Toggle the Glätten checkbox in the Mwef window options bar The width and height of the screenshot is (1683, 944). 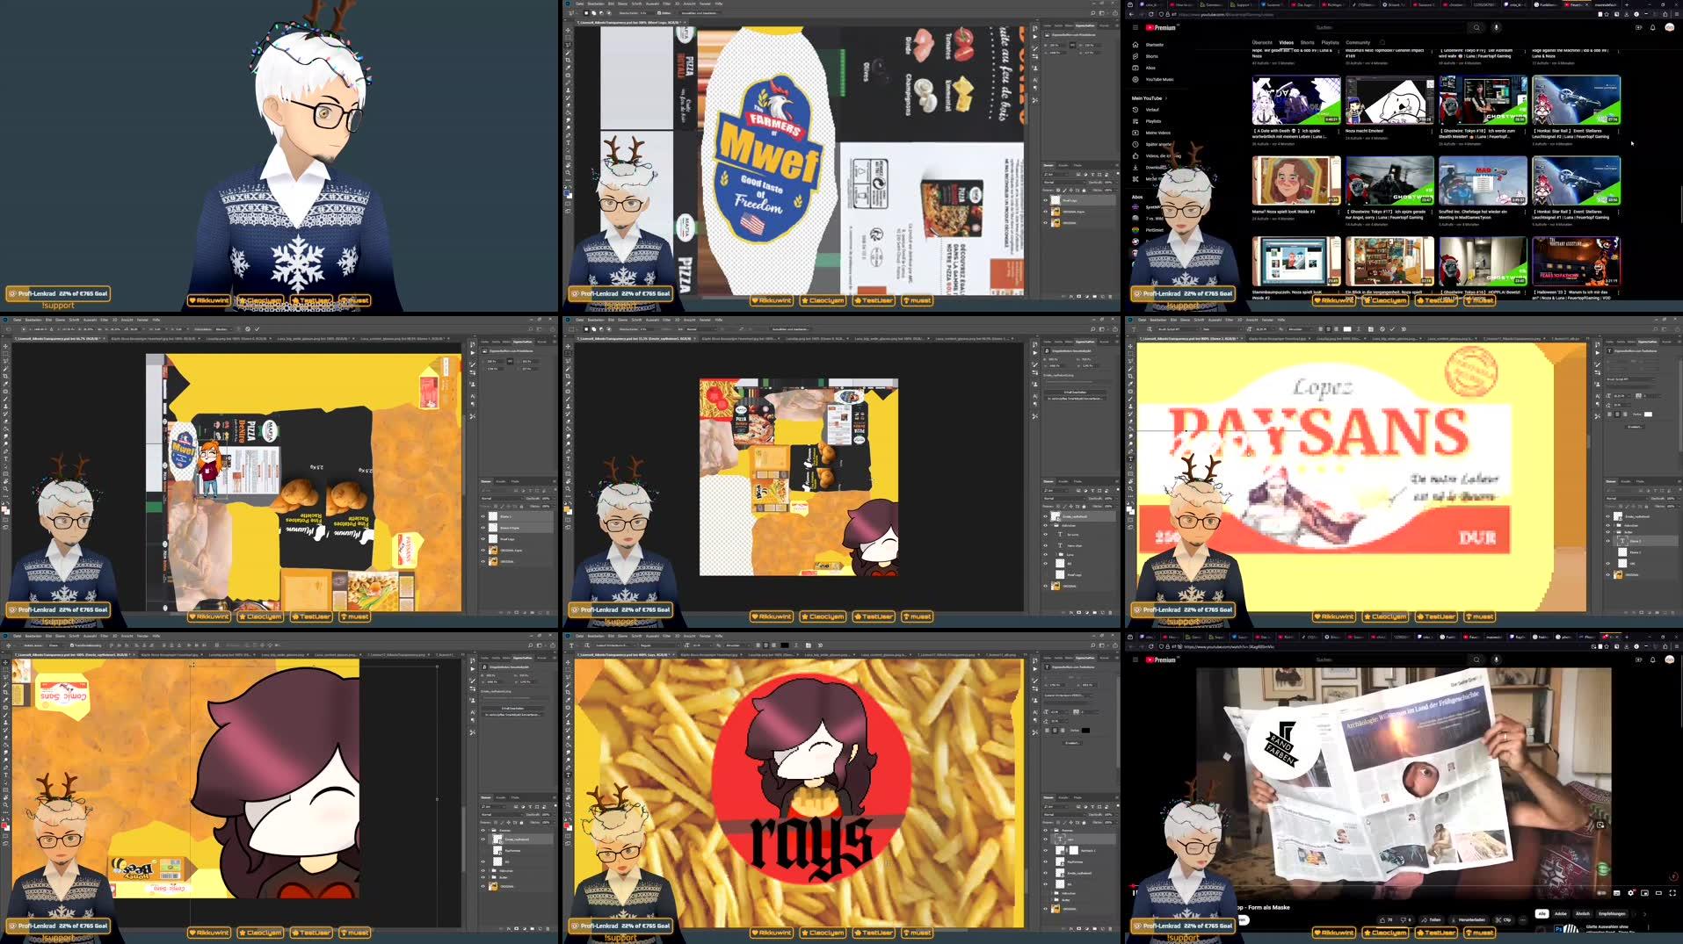[658, 13]
